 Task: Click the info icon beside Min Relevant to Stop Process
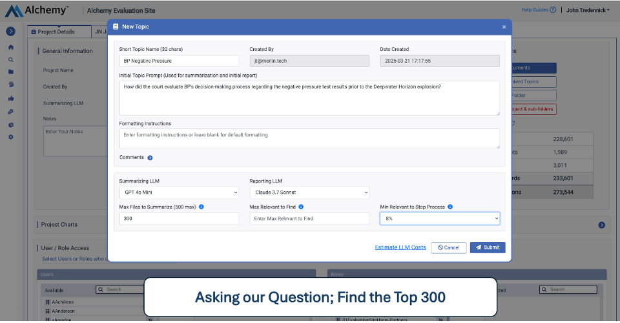tap(450, 207)
